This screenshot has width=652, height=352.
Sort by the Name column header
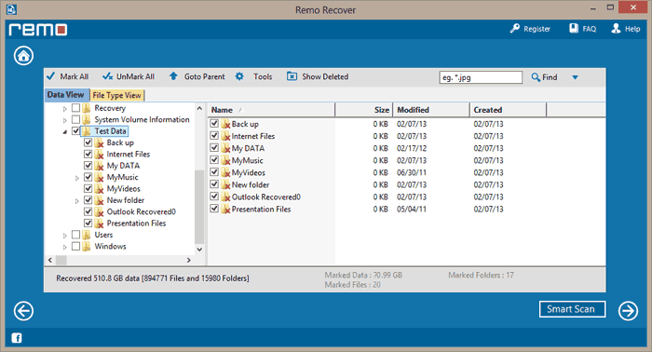coord(272,110)
